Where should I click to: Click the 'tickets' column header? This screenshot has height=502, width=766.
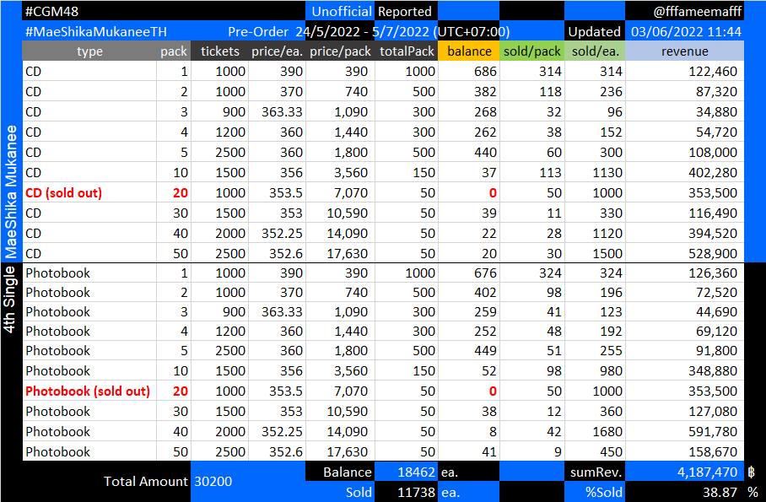[220, 51]
